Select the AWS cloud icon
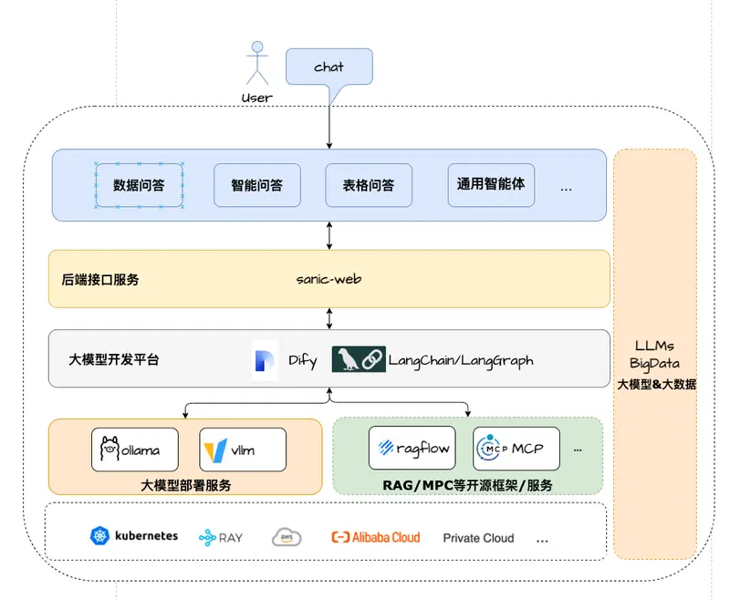This screenshot has width=730, height=600. (x=287, y=537)
